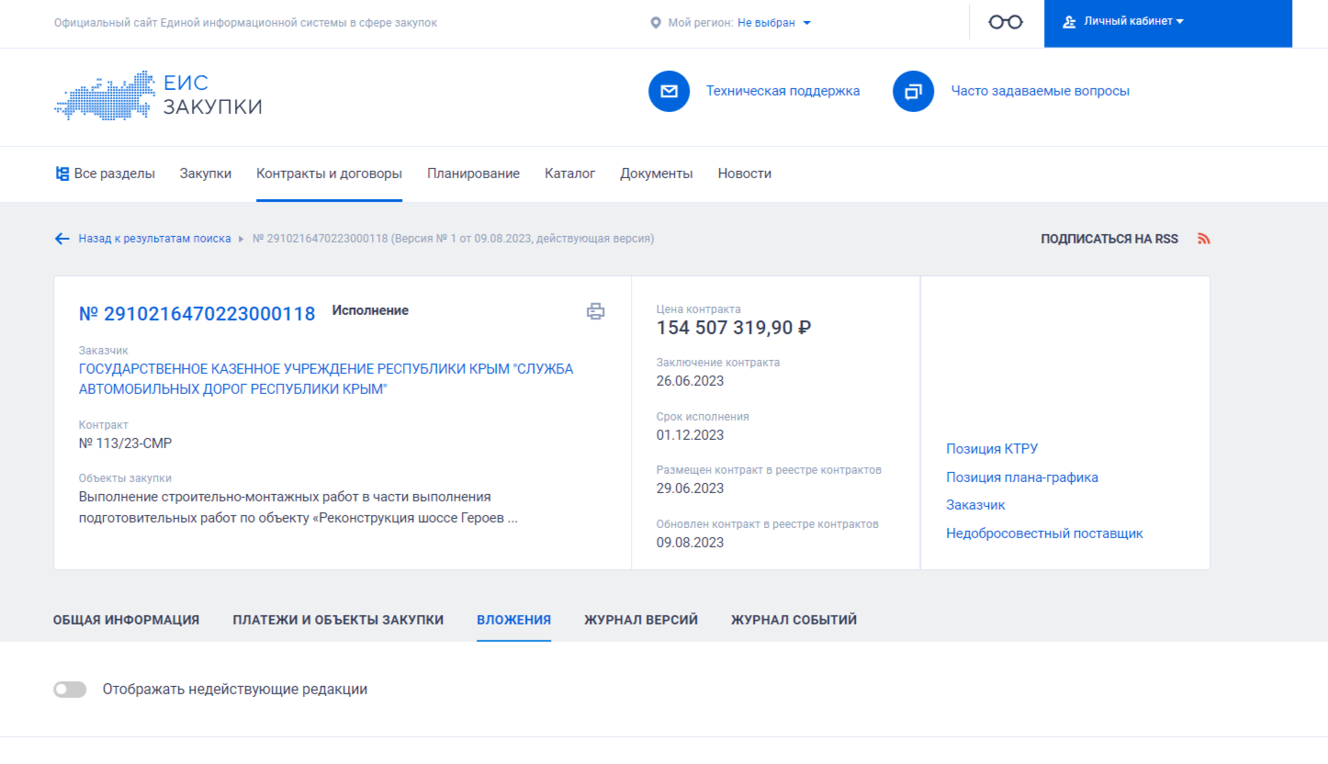Open the RSS feed icon
1328x764 pixels.
tap(1204, 239)
